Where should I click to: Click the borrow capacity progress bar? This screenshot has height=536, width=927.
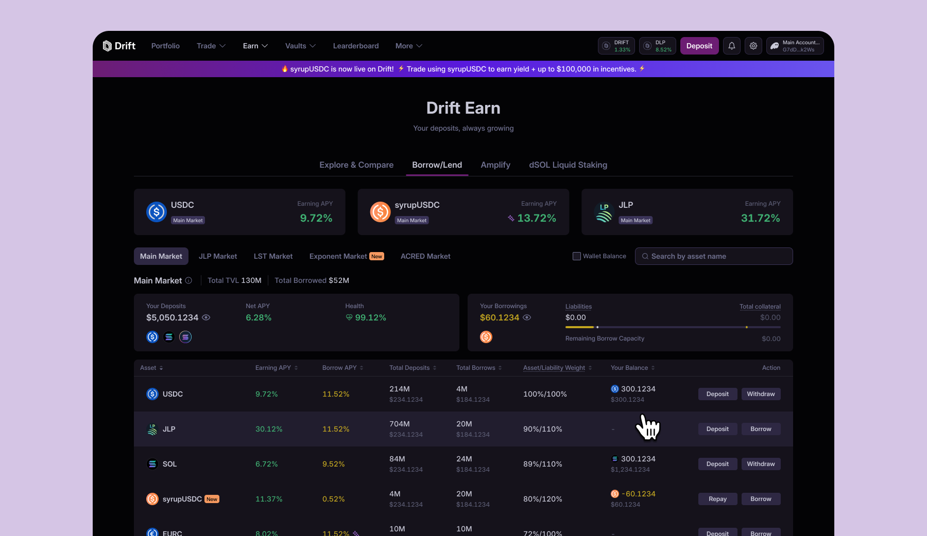tap(673, 327)
